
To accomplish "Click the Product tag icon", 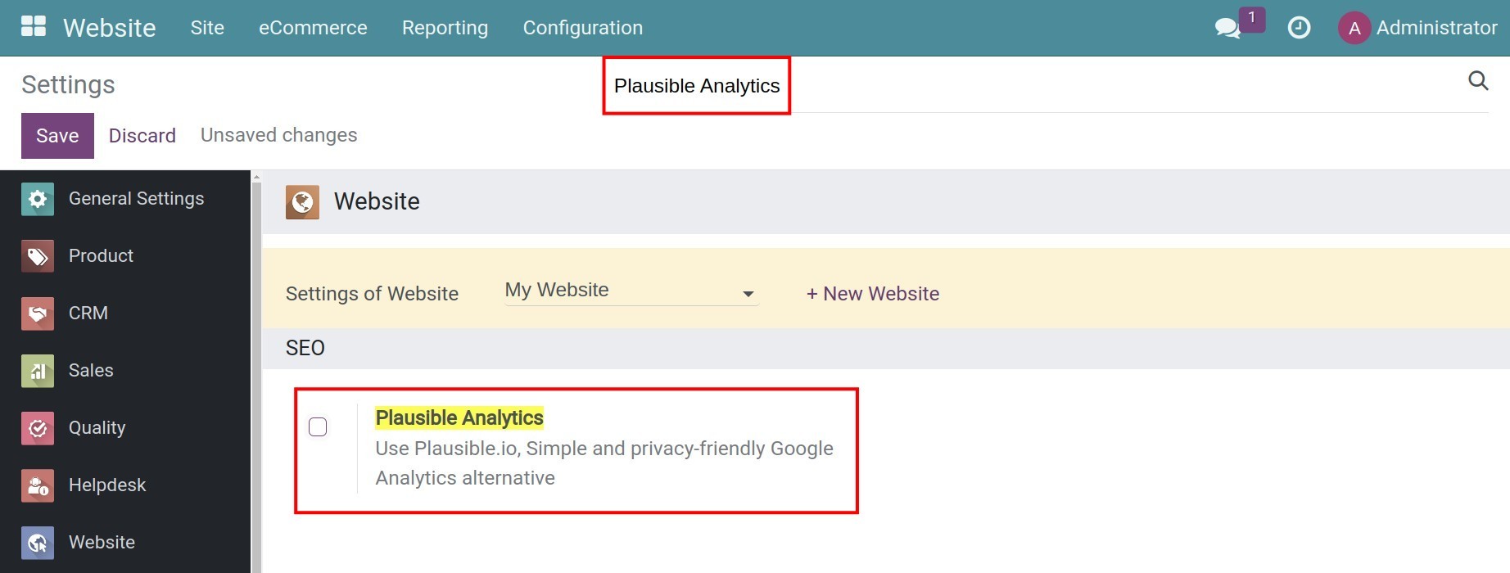I will pyautogui.click(x=38, y=256).
